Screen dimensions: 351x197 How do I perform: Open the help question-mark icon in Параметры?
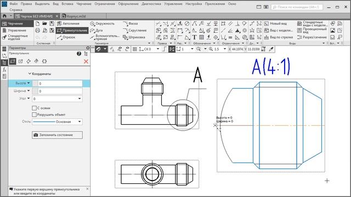(79, 54)
